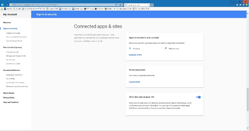This screenshot has height=131, width=249.
Task: Open the Weather bookmark in the favorites bar
Action: pos(8,9)
